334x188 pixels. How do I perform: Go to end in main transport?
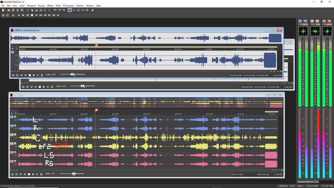click(x=58, y=15)
